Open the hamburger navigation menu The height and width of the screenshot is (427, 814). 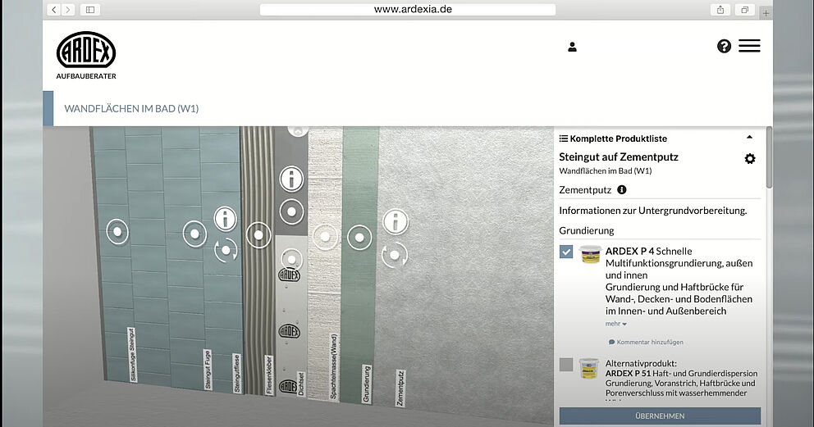[x=749, y=47]
